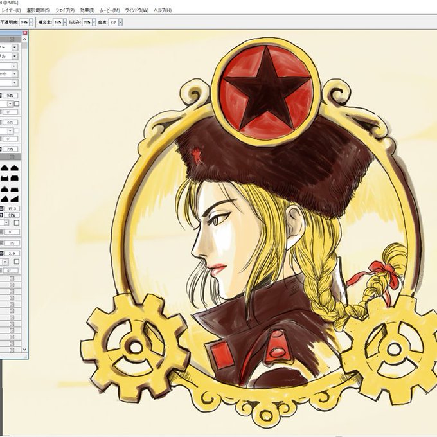437x437 pixels.
Task: Click the 15.3 size value field
Action: point(12,209)
